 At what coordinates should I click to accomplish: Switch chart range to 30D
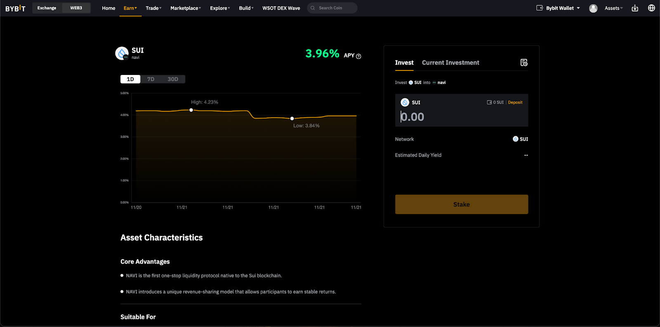(173, 79)
